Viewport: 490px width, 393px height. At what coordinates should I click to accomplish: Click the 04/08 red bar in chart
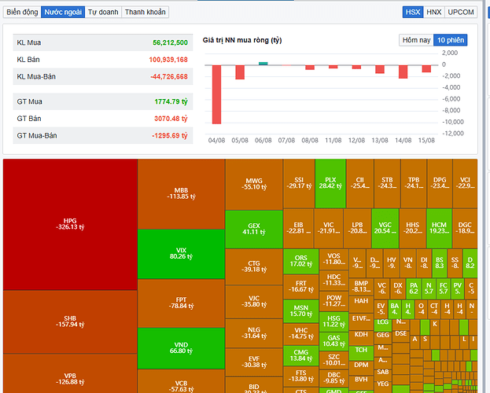[216, 94]
